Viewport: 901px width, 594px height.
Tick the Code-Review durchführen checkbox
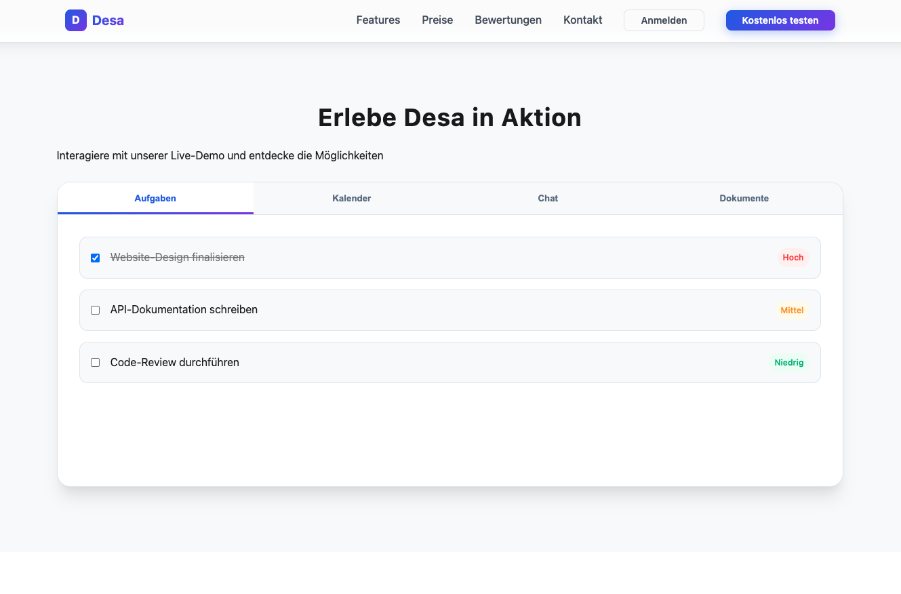96,363
